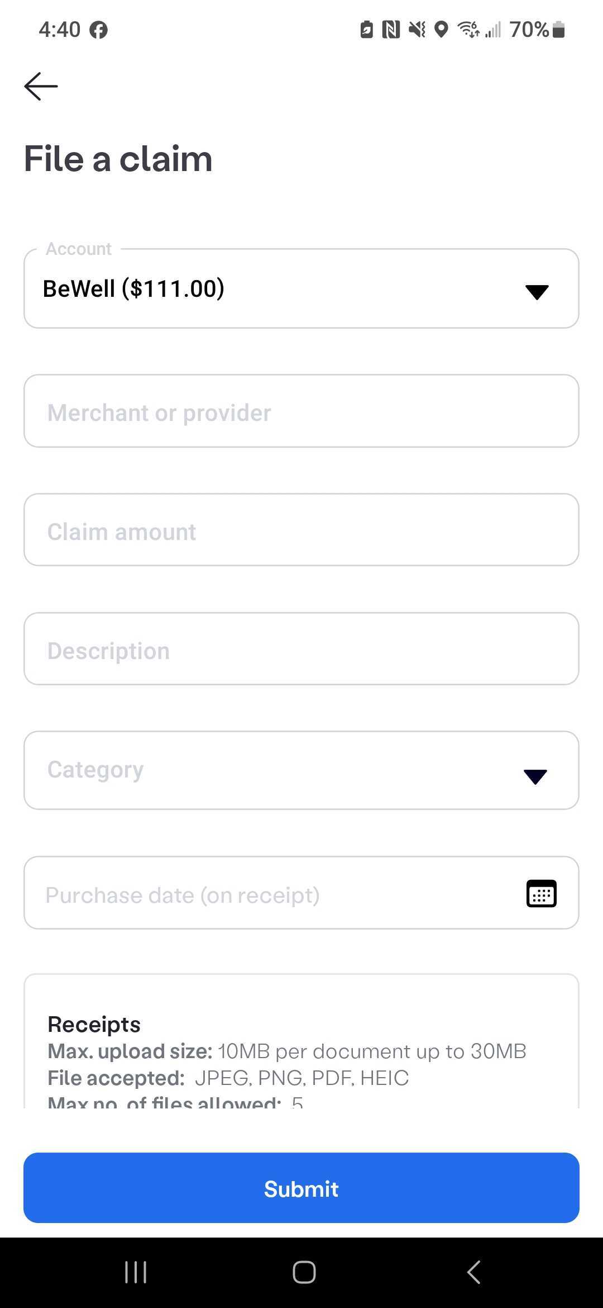The image size is (603, 1308).
Task: Tap the Facebook notification icon in status bar
Action: 99,30
